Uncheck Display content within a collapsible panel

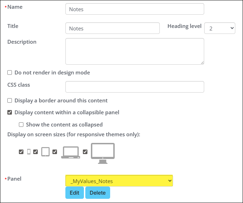pyautogui.click(x=10, y=113)
